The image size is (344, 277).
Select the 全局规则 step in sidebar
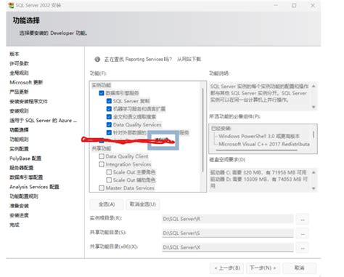point(19,73)
